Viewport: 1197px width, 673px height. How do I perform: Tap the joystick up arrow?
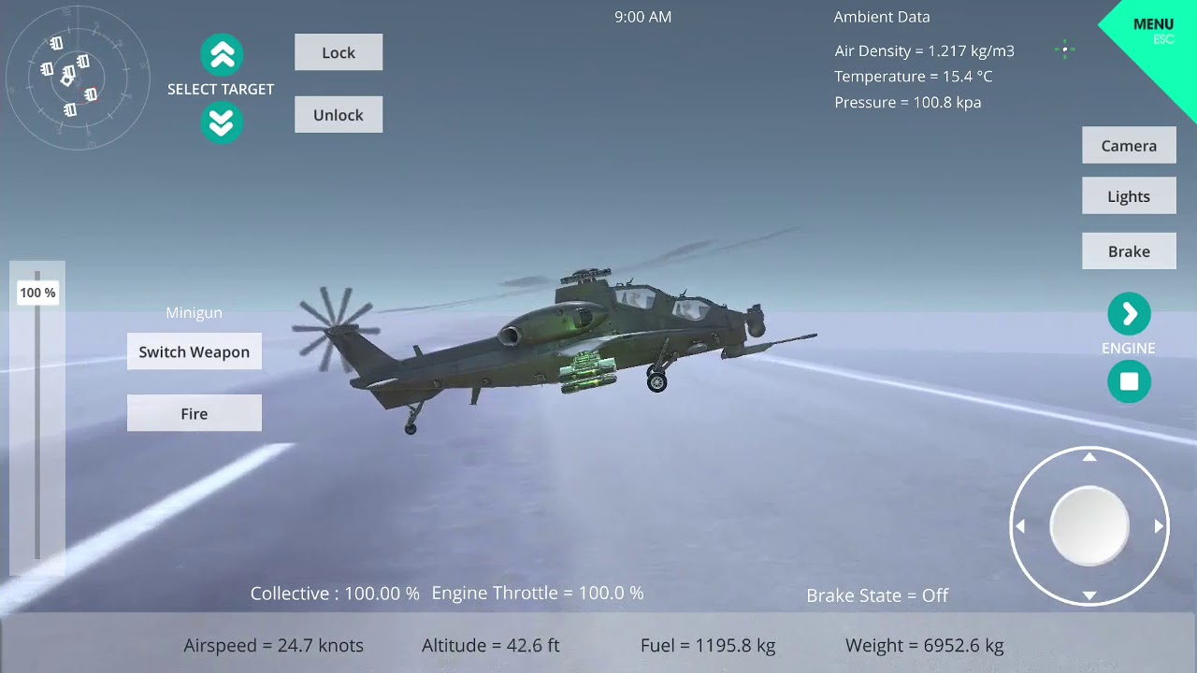point(1089,457)
